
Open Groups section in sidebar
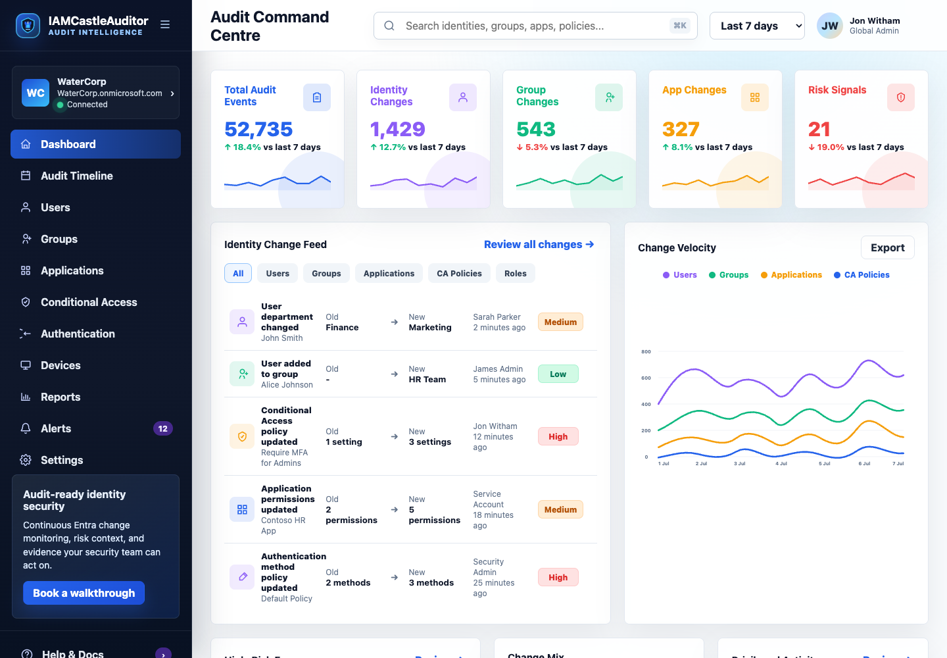click(x=95, y=239)
